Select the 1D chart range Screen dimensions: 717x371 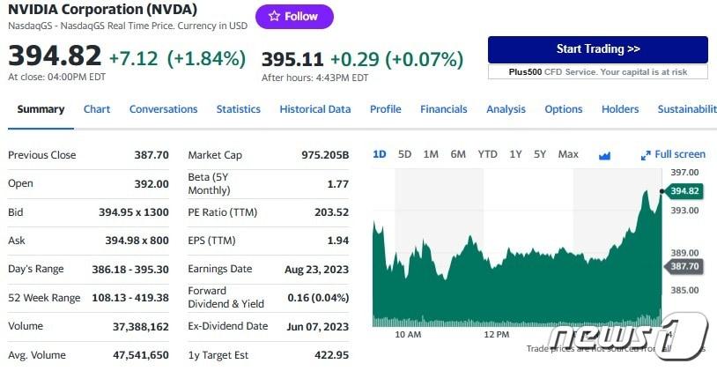[x=380, y=154]
